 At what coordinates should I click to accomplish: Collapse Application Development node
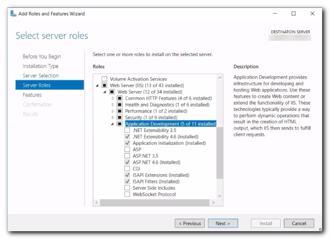(113, 124)
